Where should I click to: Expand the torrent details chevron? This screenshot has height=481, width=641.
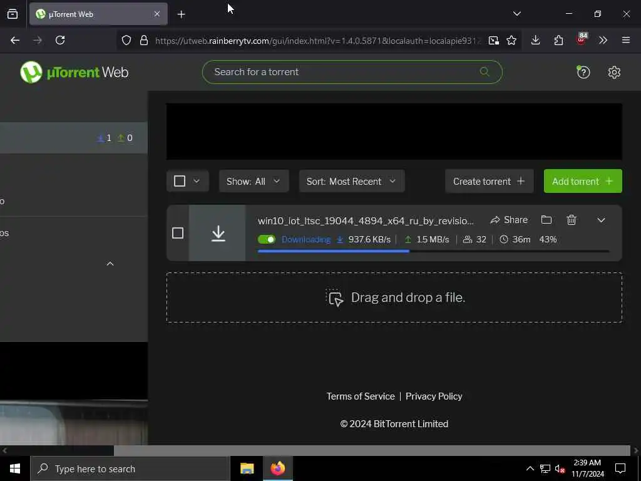click(x=601, y=220)
